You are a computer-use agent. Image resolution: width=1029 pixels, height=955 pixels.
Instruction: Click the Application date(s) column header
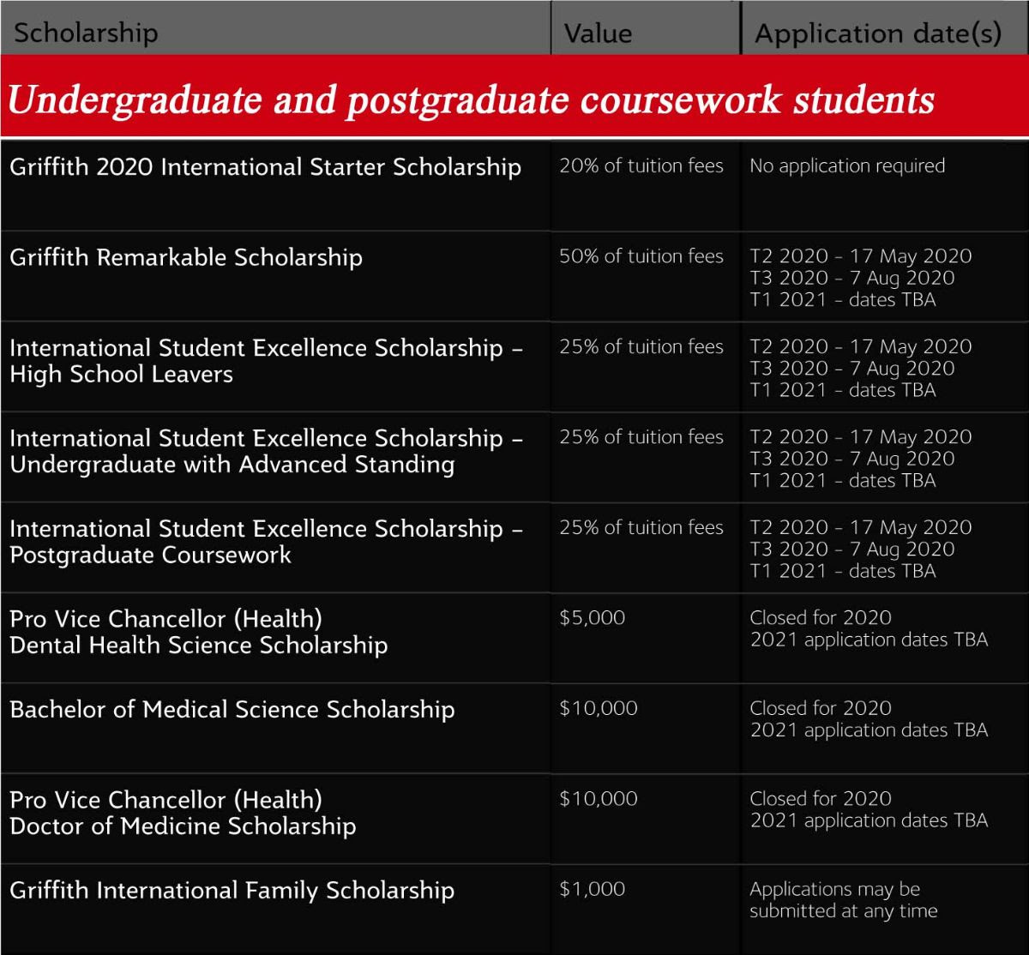(x=878, y=33)
